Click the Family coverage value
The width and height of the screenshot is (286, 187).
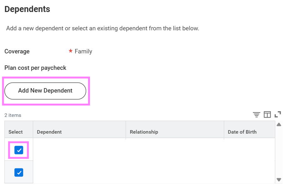83,51
